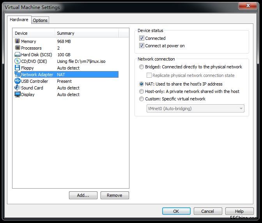Click the CD/DVD (IDE) disc icon
The height and width of the screenshot is (223, 262).
pos(18,61)
